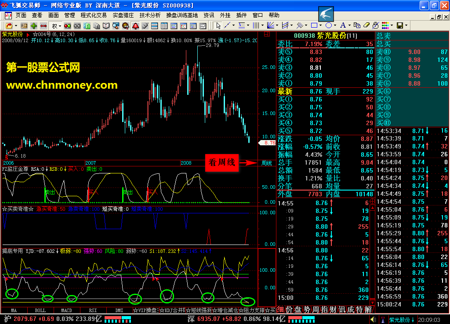This screenshot has width=450, height=324.
Task: Click the 2-1 numbered pages icon
Action: (x=87, y=26)
